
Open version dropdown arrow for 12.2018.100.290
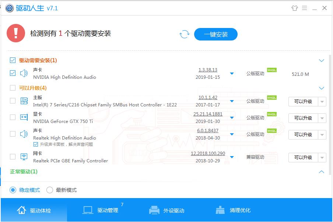[232, 157]
